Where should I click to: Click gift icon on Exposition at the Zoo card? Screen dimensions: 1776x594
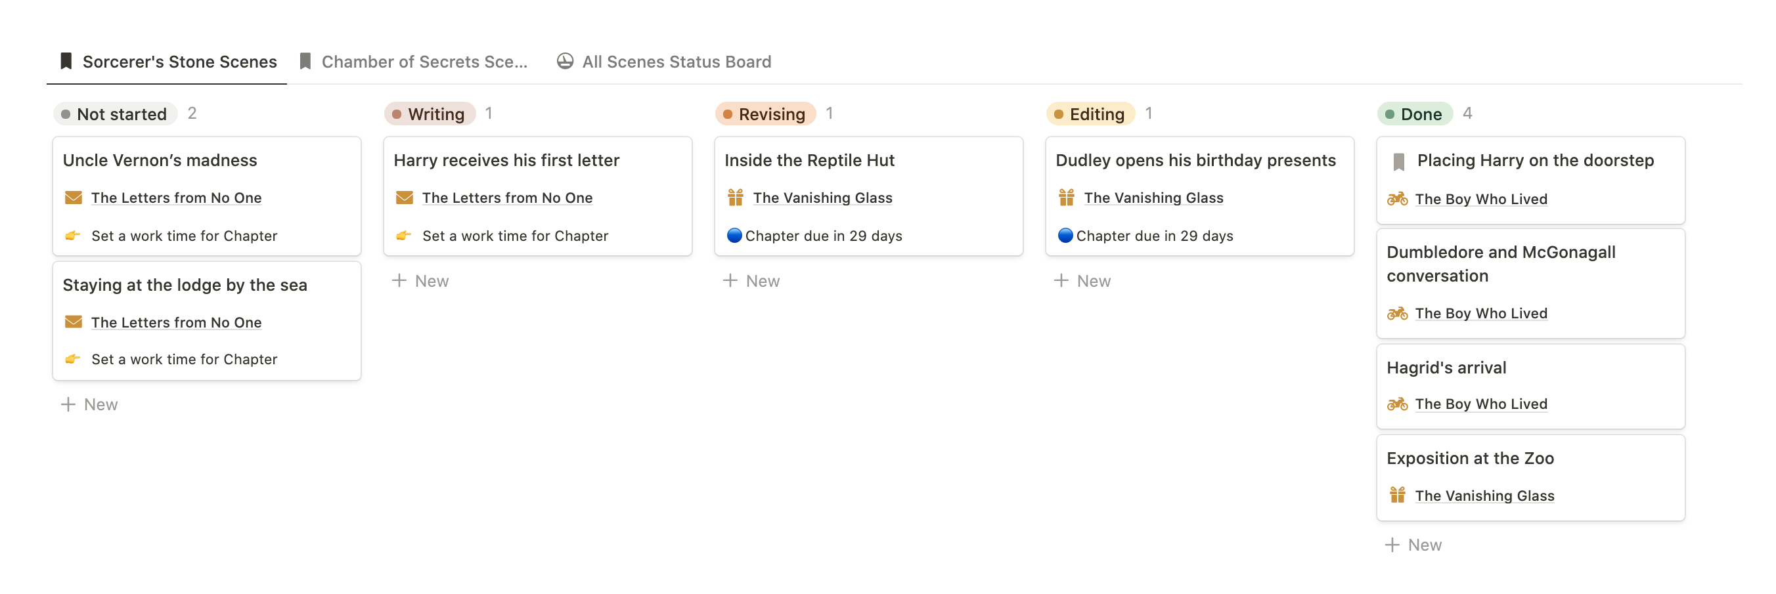click(x=1398, y=496)
